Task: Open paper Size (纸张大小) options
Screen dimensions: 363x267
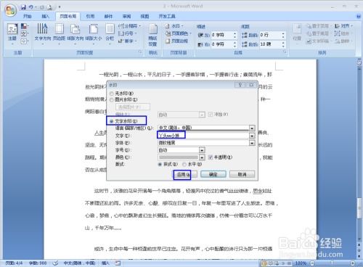Action: point(94,34)
